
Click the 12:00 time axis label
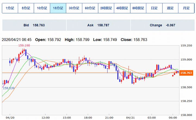pos(45,118)
